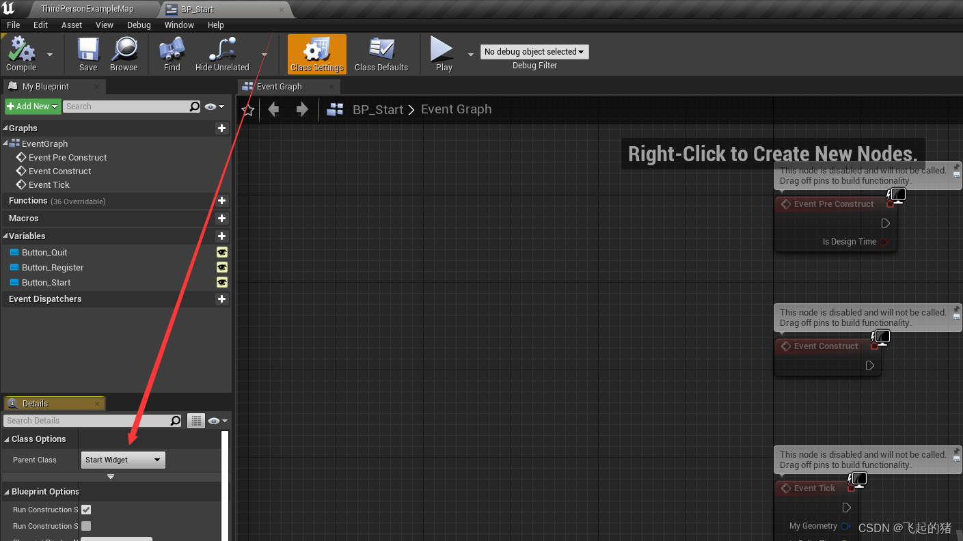The width and height of the screenshot is (963, 541).
Task: Open the Parent Class Start Widget dropdown
Action: [122, 459]
